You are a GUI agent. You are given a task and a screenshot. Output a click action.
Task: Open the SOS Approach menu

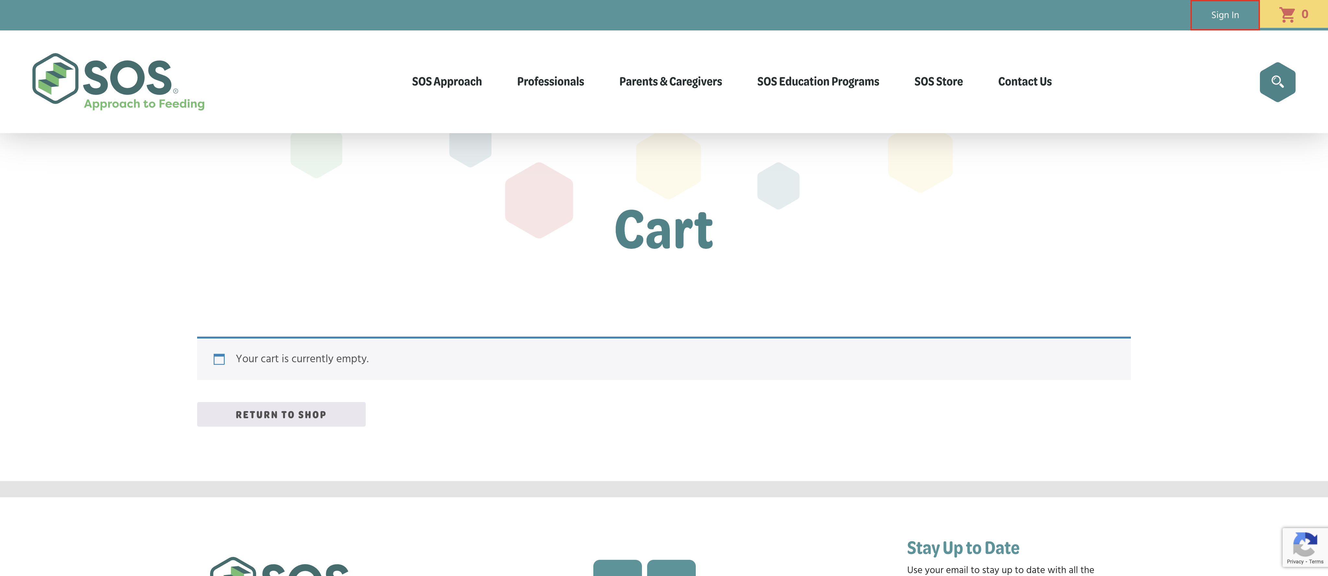tap(446, 81)
